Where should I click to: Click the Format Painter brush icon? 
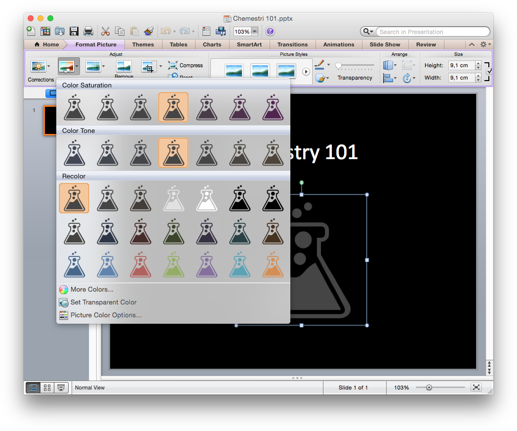[149, 31]
